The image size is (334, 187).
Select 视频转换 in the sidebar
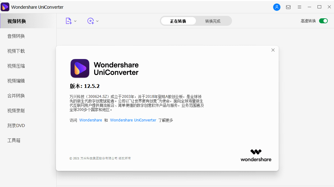[x=28, y=21]
